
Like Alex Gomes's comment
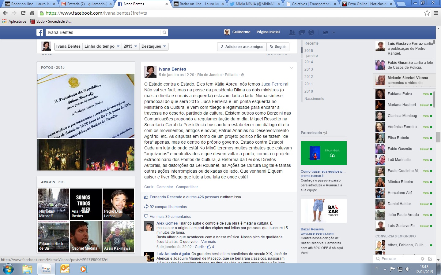pos(199,247)
